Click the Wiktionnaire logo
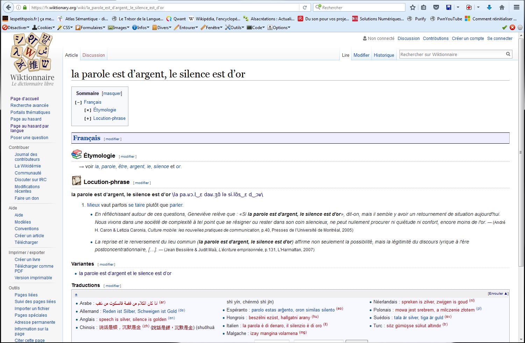The image size is (525, 343). click(32, 59)
